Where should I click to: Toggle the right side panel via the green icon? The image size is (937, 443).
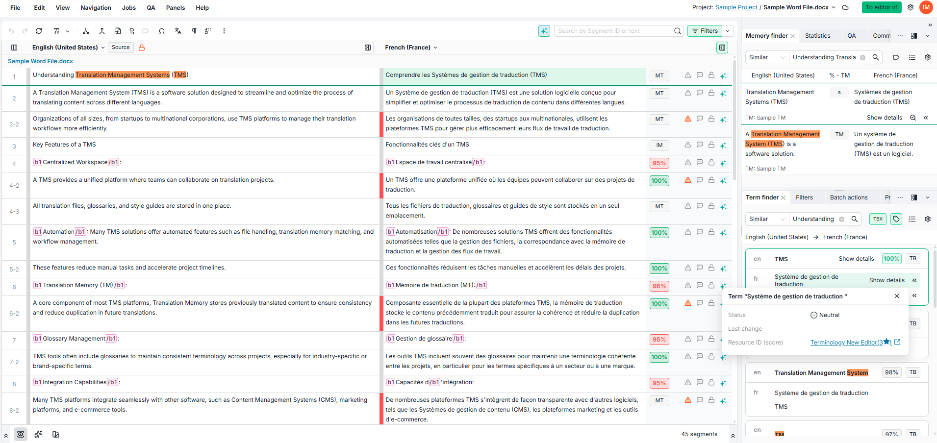coord(722,48)
